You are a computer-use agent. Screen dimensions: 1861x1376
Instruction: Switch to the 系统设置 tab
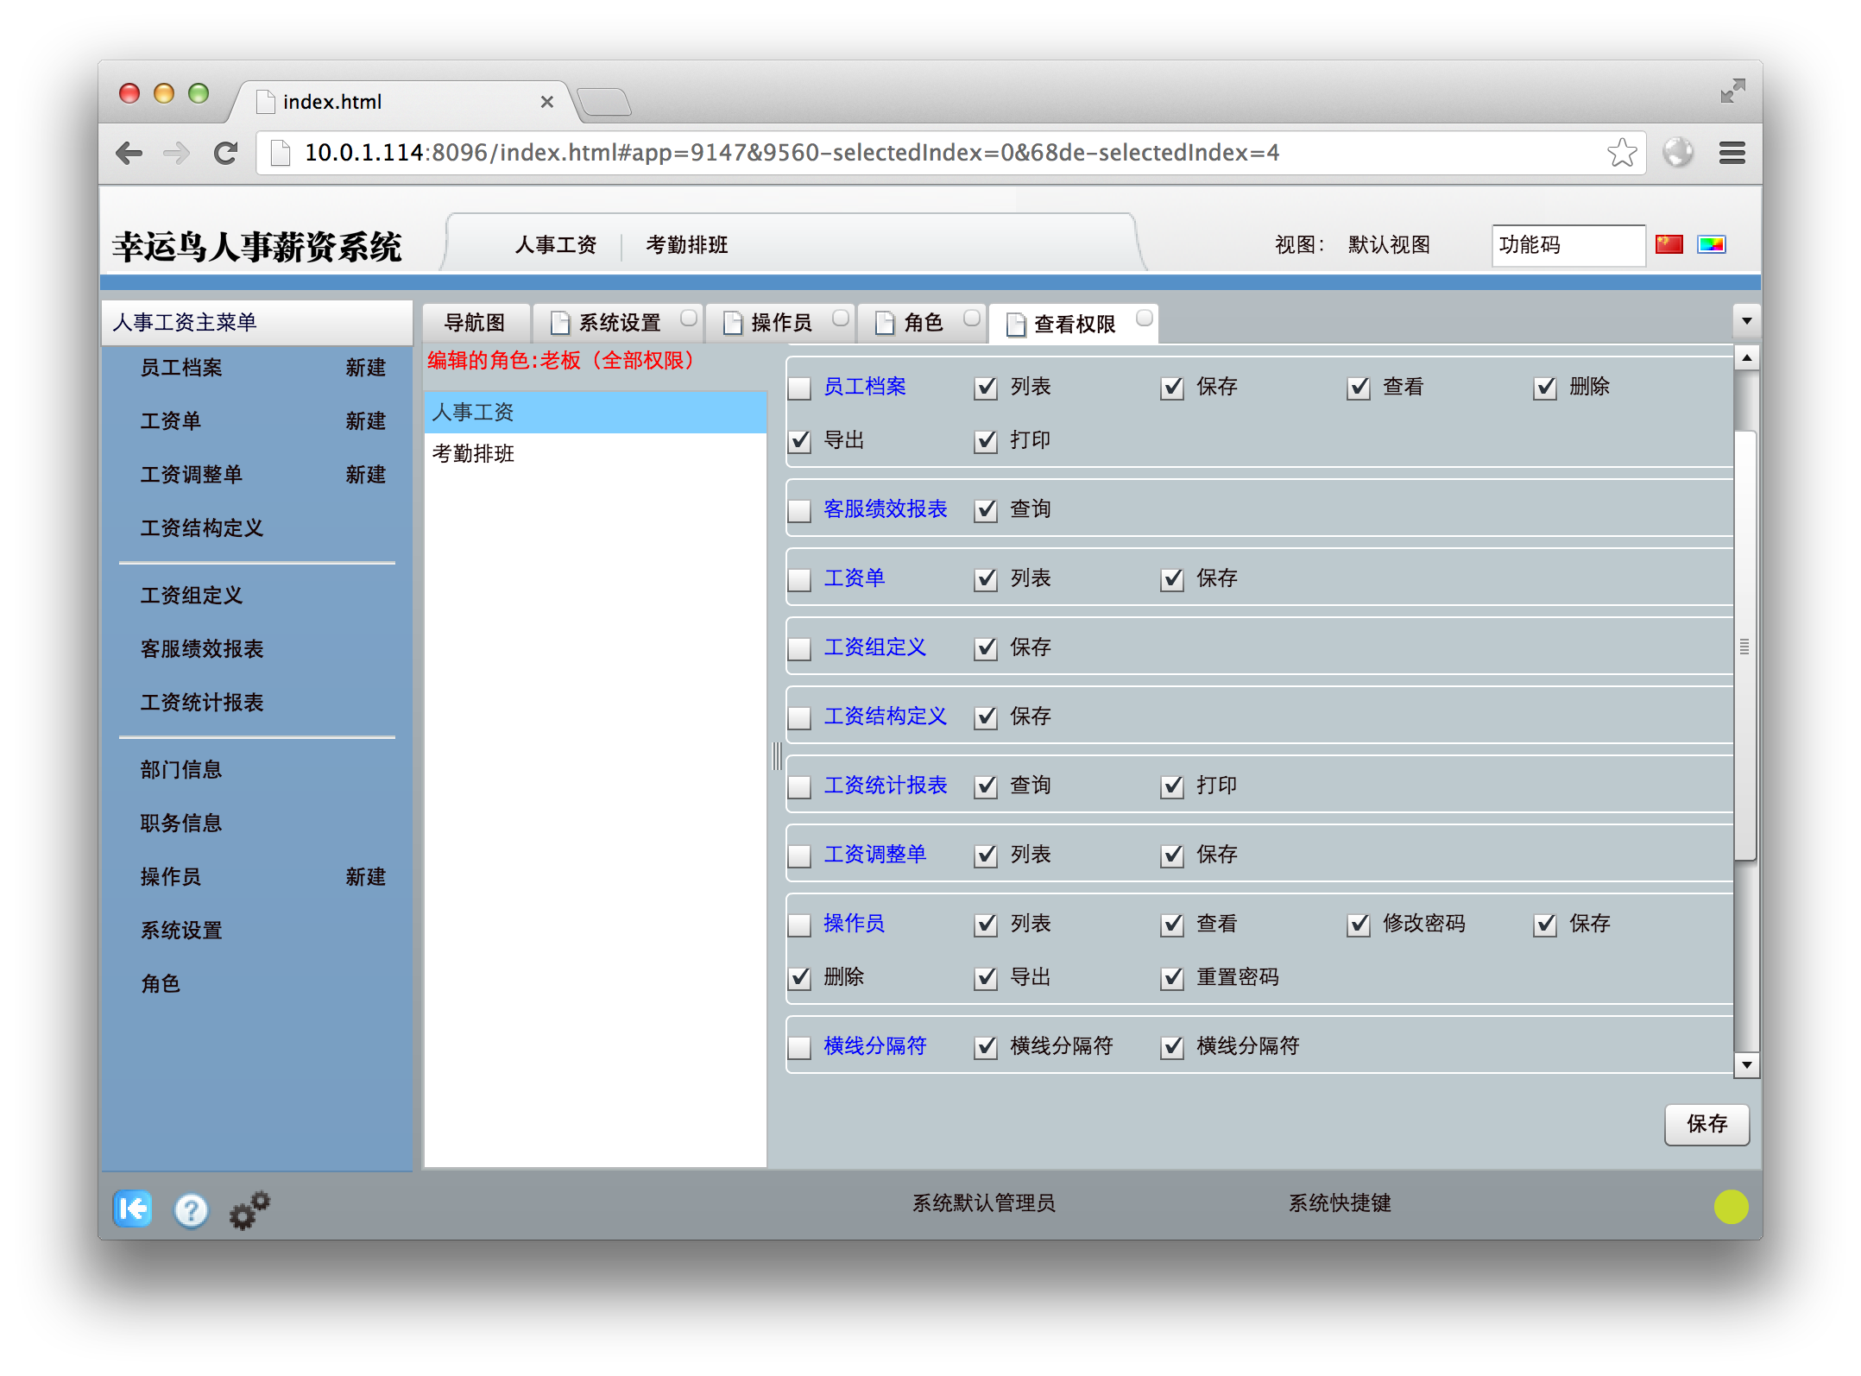click(619, 323)
